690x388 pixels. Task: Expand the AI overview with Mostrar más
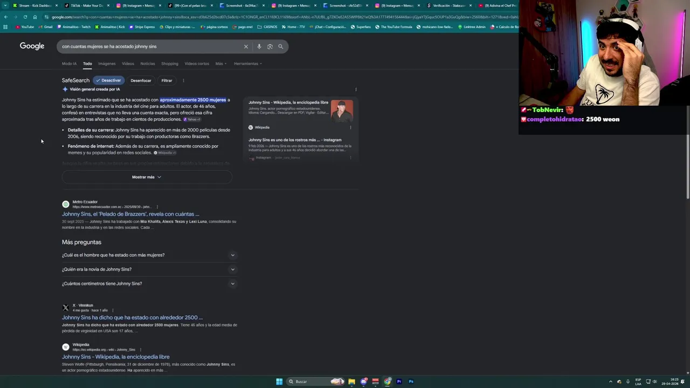pos(147,177)
